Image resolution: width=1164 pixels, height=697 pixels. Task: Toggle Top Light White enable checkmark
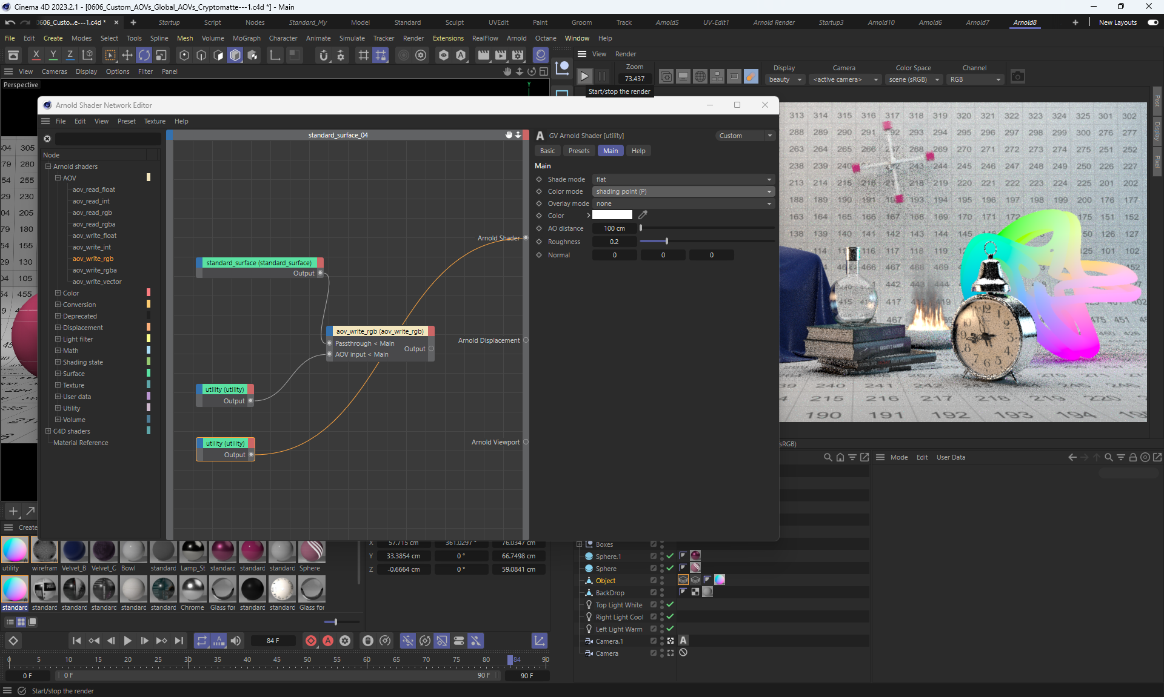click(x=670, y=605)
